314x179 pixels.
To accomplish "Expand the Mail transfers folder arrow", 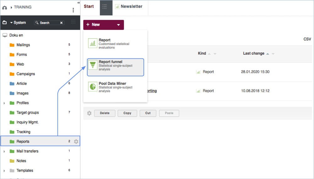I will (x=4, y=151).
